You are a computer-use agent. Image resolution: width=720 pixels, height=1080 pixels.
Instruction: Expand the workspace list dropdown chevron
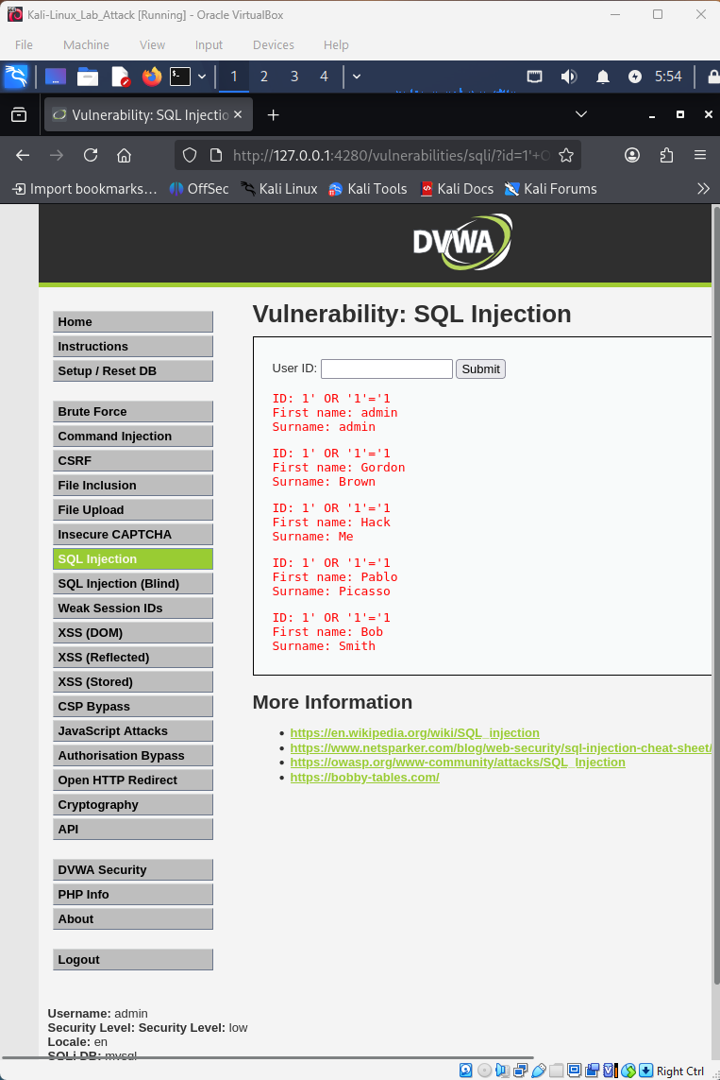tap(356, 77)
